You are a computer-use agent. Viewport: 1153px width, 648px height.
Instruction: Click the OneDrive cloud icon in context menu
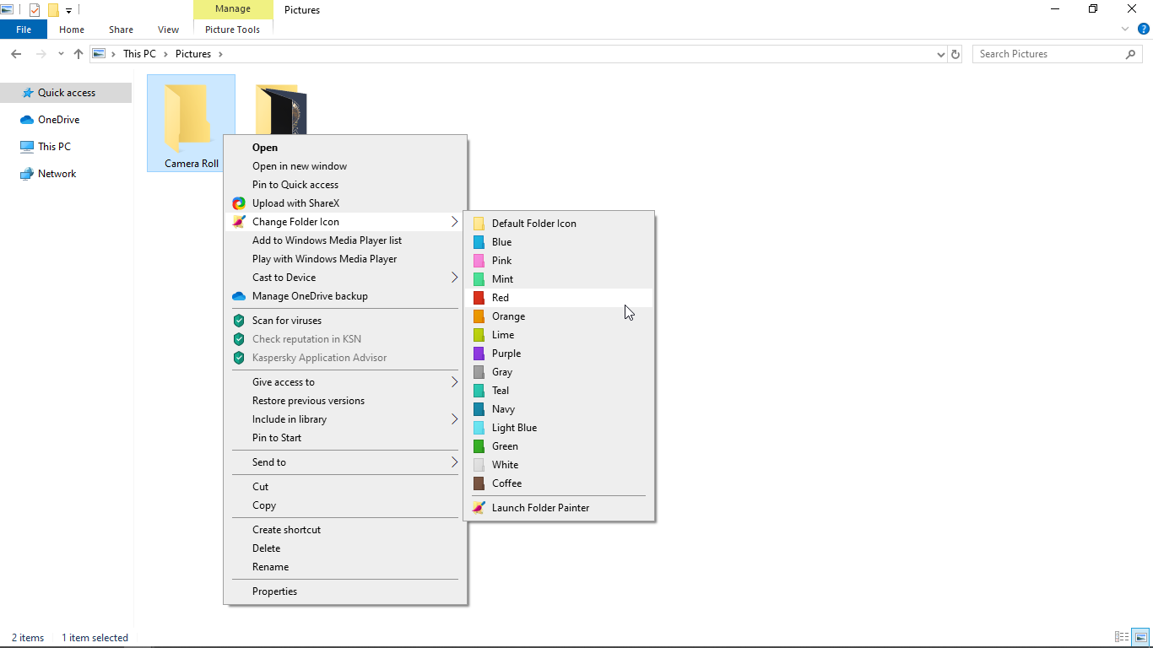click(239, 296)
